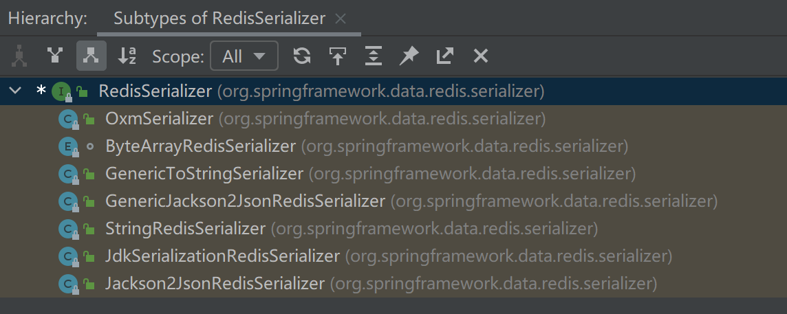Select GenericToStringSerializer class entry

pos(204,174)
